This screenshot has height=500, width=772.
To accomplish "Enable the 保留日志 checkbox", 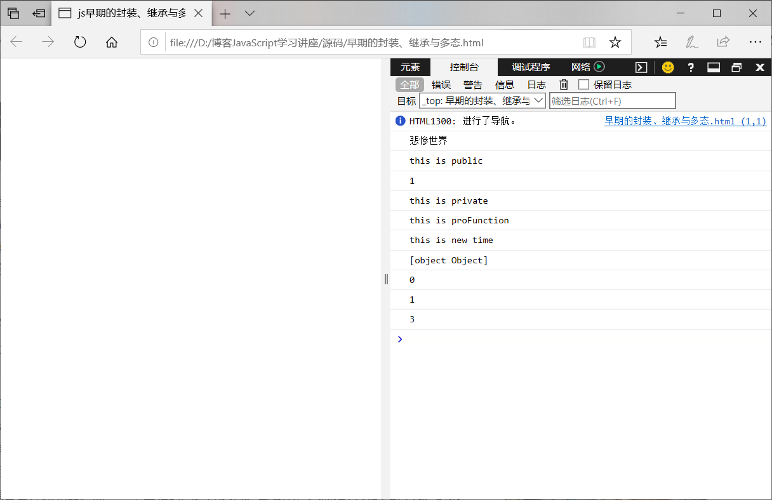I will click(x=584, y=84).
